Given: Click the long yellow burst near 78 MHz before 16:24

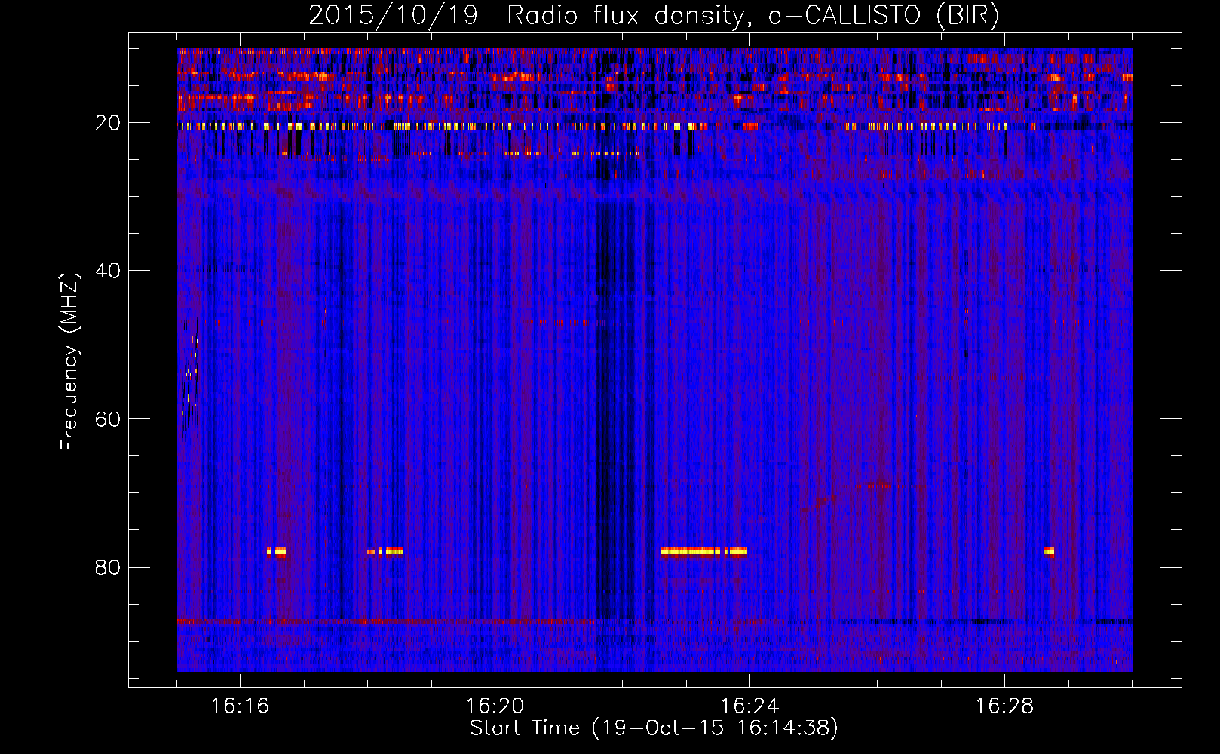Looking at the screenshot, I should [x=704, y=551].
